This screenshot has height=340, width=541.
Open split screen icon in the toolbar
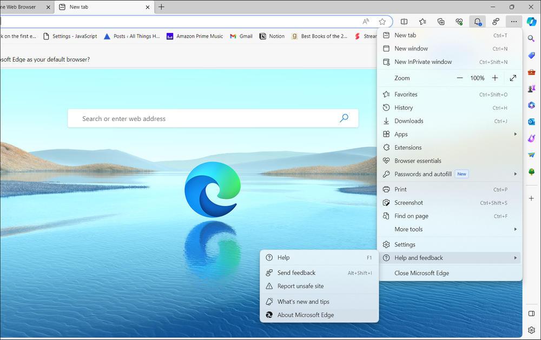pos(404,22)
